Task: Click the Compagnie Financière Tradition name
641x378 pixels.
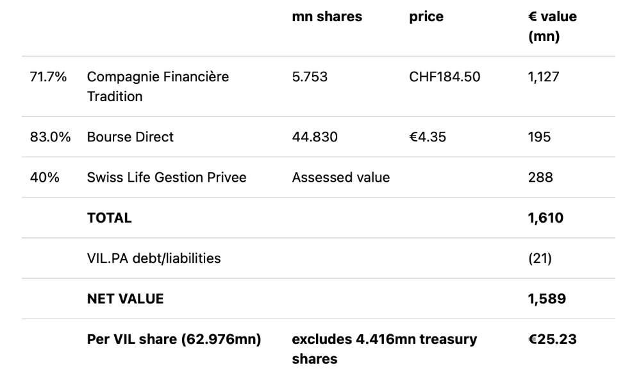Action: tap(158, 86)
